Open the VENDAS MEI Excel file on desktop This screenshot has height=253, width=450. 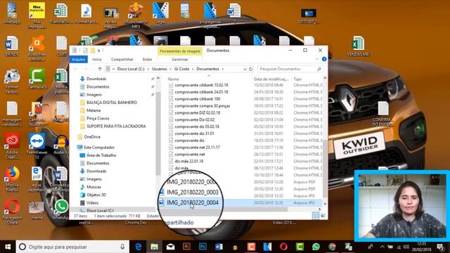click(358, 46)
